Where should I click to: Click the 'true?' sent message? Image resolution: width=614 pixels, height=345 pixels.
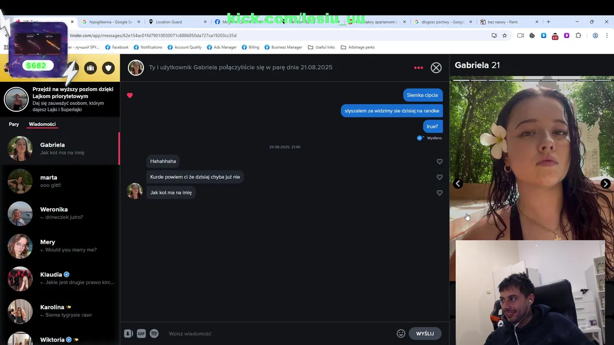[432, 126]
